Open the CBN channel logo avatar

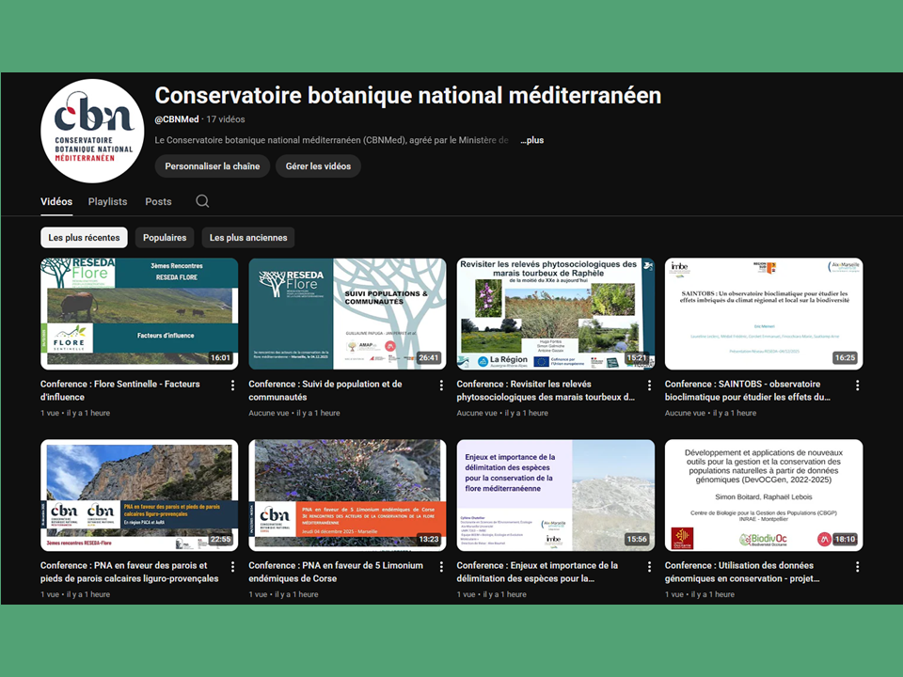tap(93, 131)
